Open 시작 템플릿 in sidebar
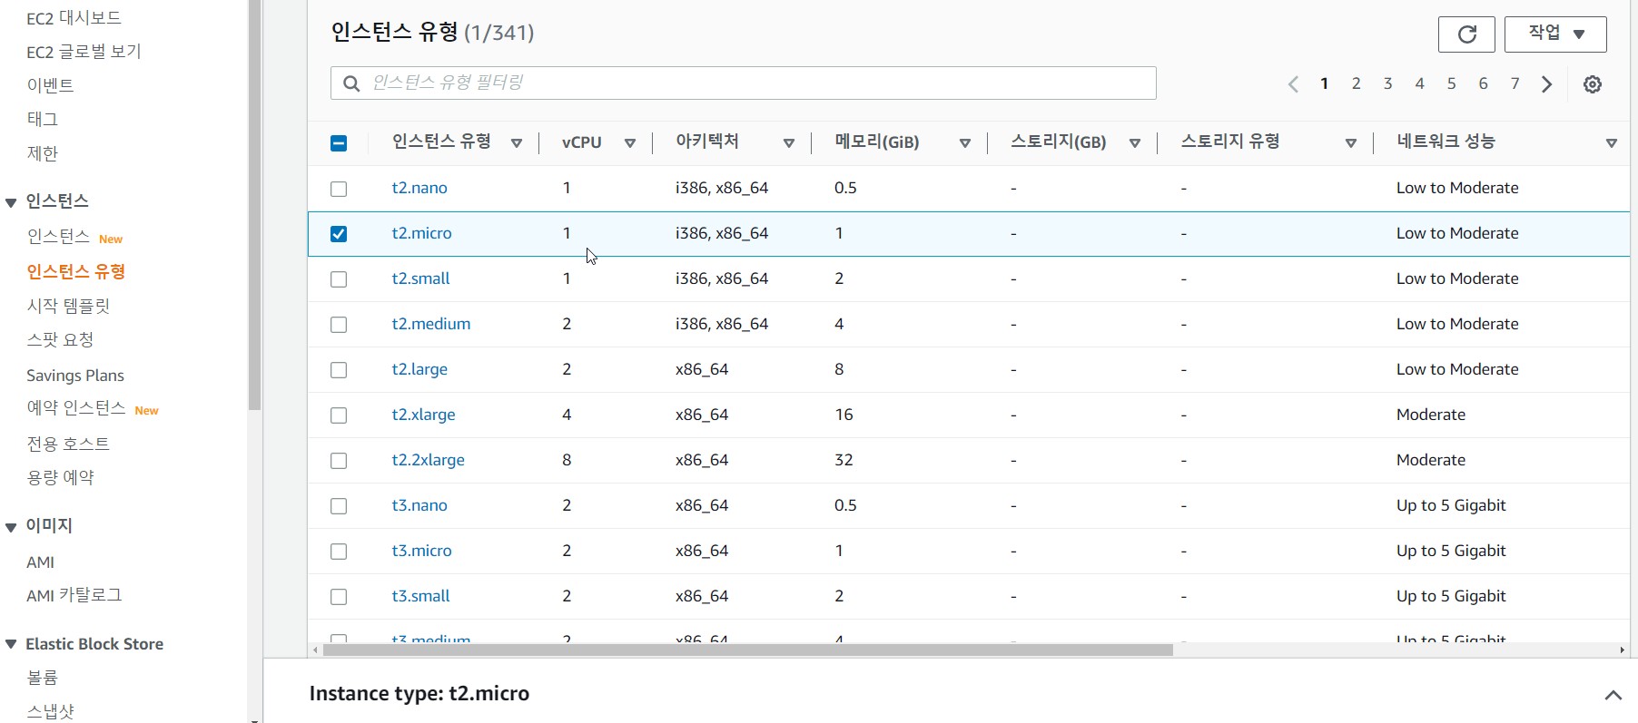Screen dimensions: 1638x723 [x=68, y=306]
